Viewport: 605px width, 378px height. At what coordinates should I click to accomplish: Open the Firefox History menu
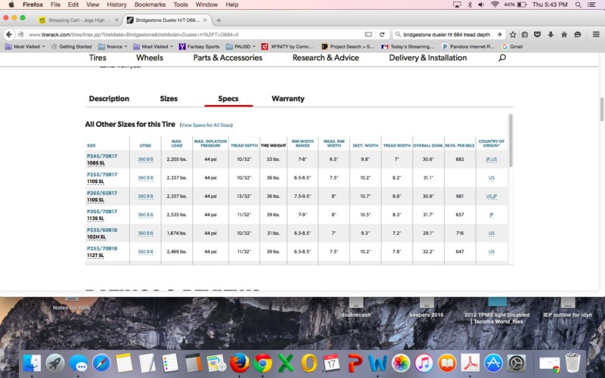click(x=116, y=5)
